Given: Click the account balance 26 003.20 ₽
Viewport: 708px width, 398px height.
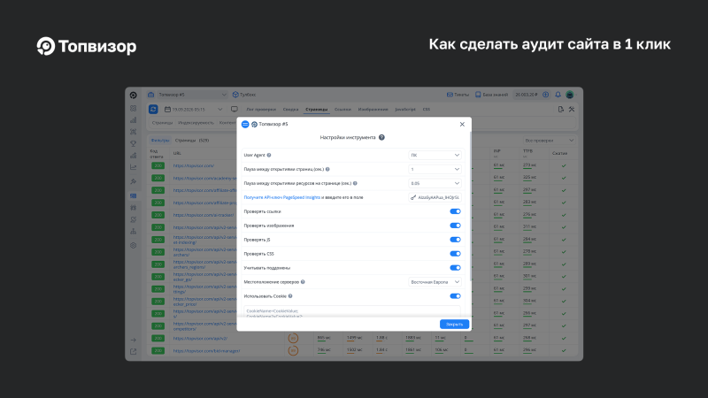Looking at the screenshot, I should [x=527, y=95].
